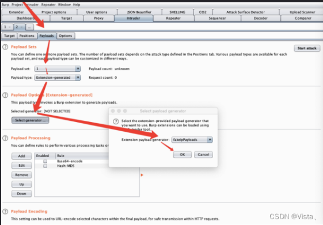Select Intruder attack tab 2
Image resolution: width=323 pixels, height=225 pixels.
(x=17, y=27)
